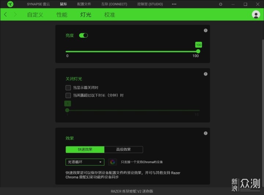
Task: Open help for the brightness panel
Action: tap(205, 30)
